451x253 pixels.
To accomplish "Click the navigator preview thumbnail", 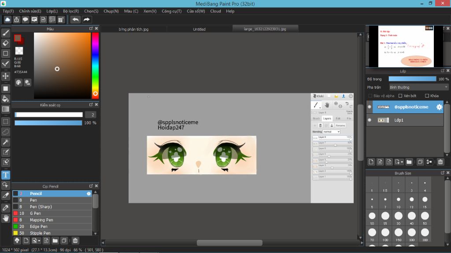I will pyautogui.click(x=406, y=46).
